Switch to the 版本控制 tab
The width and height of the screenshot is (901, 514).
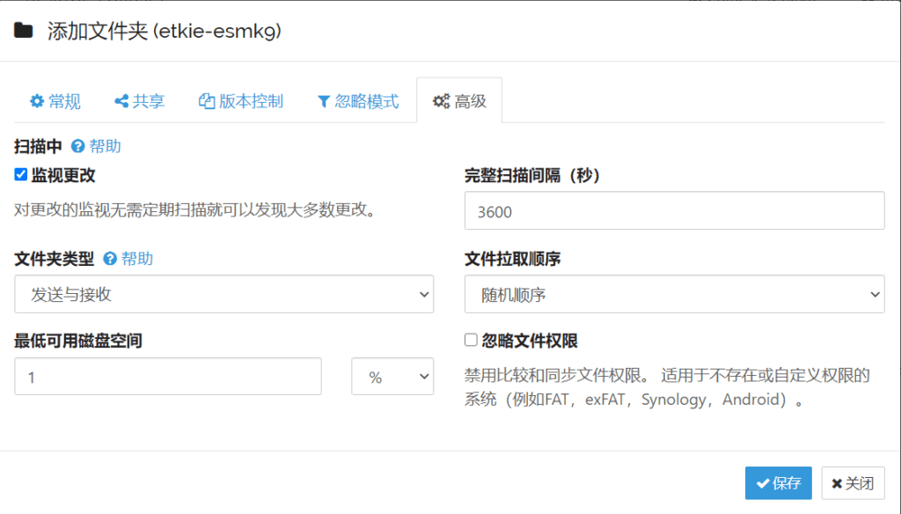241,102
